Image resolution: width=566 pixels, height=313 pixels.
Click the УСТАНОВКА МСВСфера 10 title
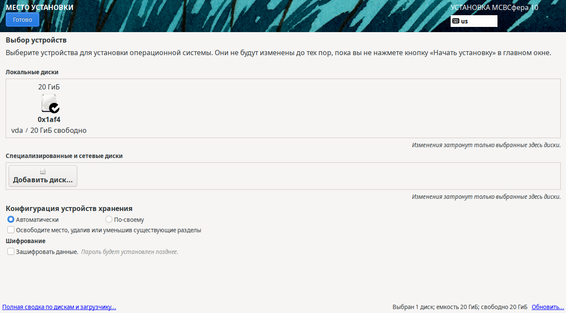tap(494, 7)
